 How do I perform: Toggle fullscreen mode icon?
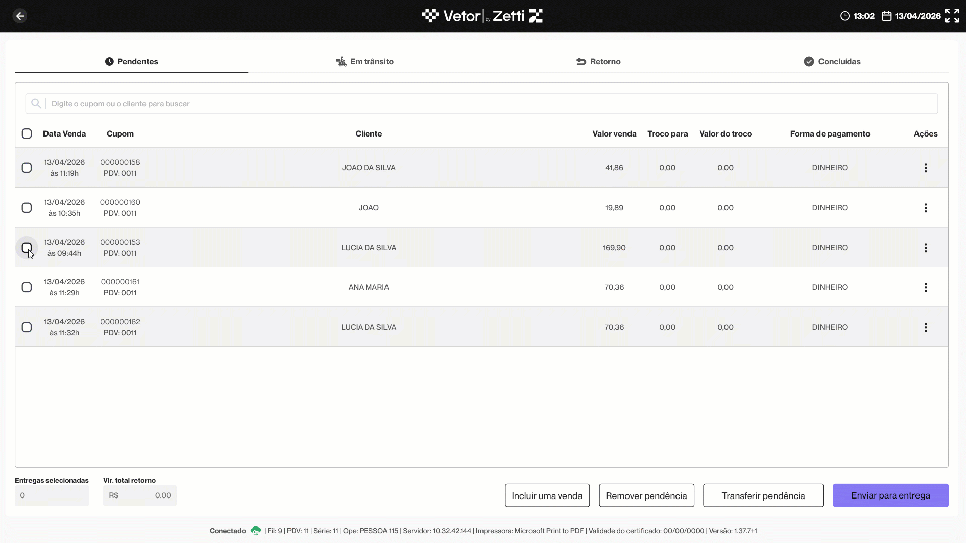(x=952, y=16)
